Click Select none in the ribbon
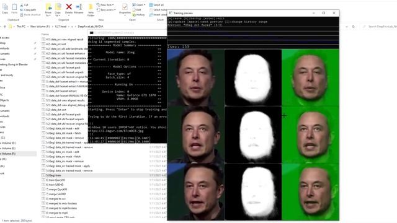Image resolution: width=397 pixels, height=223 pixels. click(158, 10)
